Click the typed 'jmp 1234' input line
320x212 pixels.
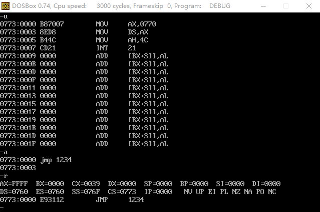(36, 160)
